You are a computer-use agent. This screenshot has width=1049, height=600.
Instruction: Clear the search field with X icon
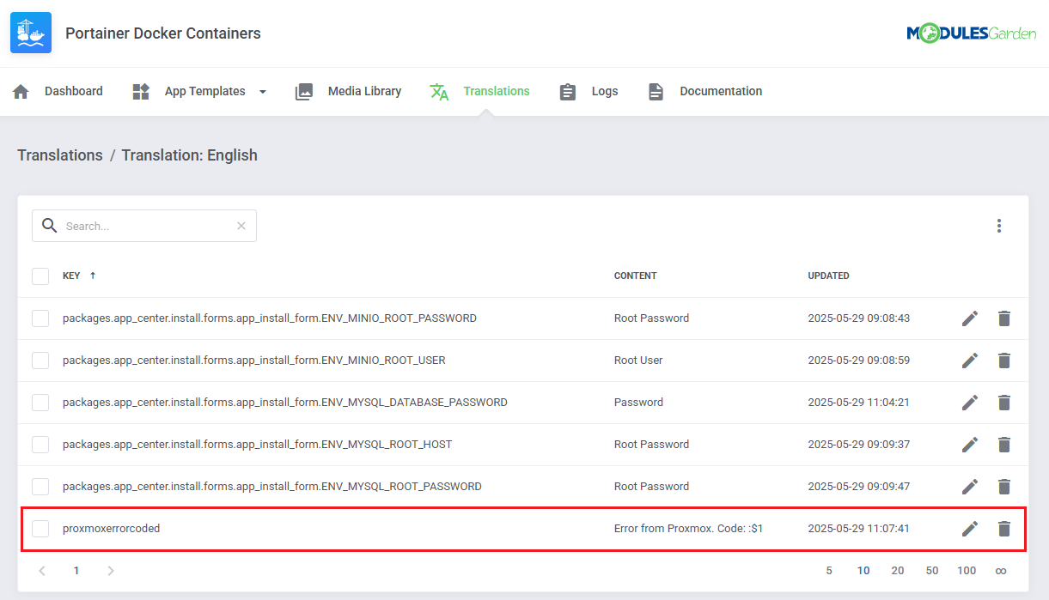pyautogui.click(x=241, y=226)
